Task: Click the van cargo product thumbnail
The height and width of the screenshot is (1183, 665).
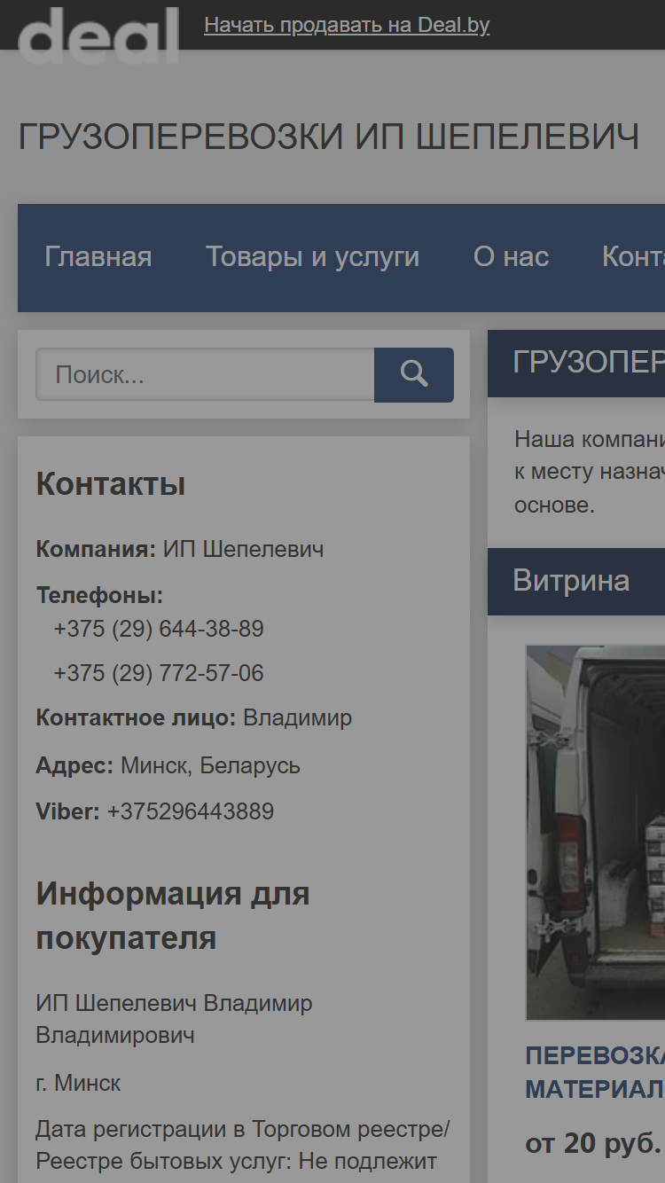Action: [596, 833]
